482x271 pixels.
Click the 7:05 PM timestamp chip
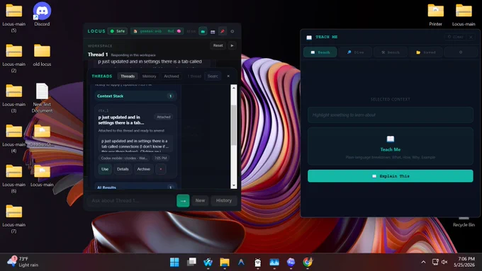point(160,158)
